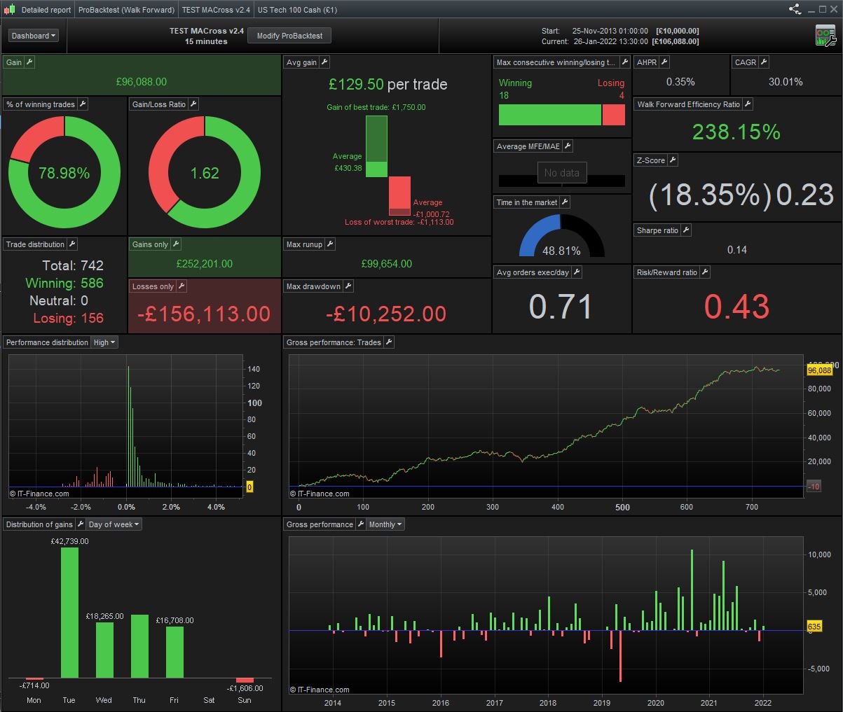Click the Risk/Reward ratio wrench icon
Viewport: 843px width, 712px height.
coord(705,272)
